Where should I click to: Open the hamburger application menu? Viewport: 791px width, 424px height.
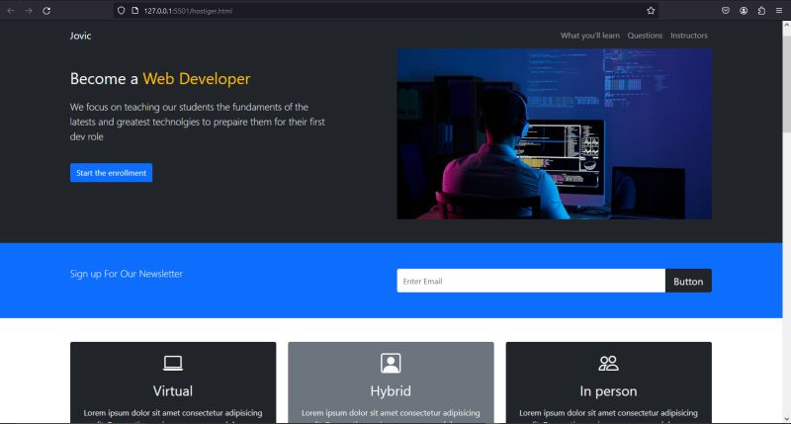pos(779,11)
